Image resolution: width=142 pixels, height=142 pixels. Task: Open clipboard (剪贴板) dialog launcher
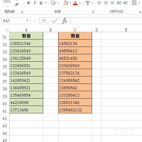coord(22,12)
